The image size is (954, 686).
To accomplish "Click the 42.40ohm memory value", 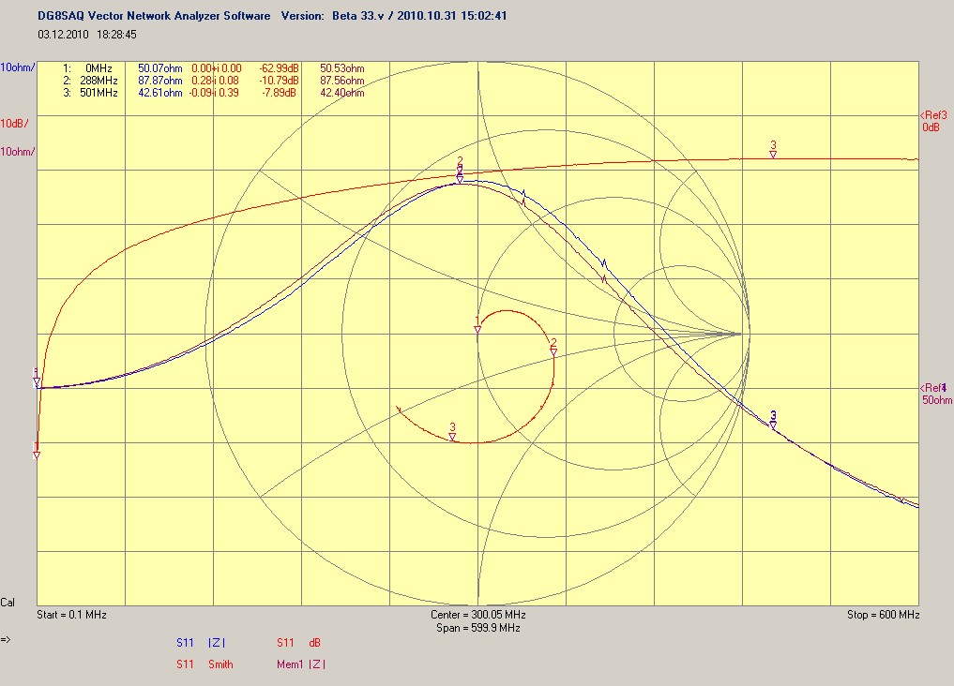I will [342, 93].
